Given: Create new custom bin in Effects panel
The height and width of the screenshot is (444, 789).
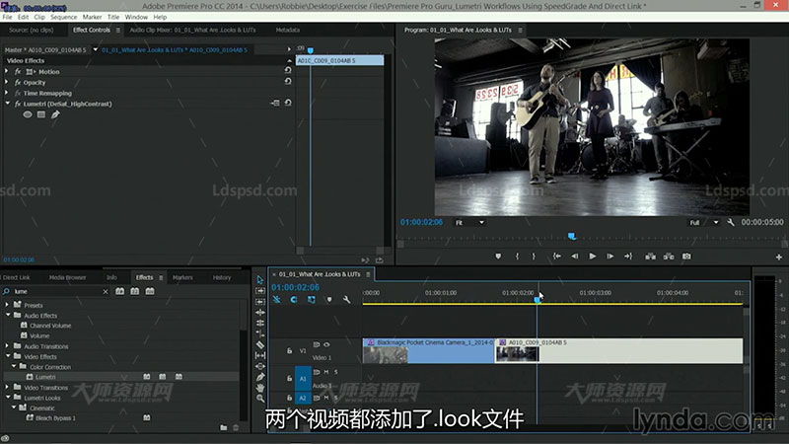Looking at the screenshot, I should 224,427.
